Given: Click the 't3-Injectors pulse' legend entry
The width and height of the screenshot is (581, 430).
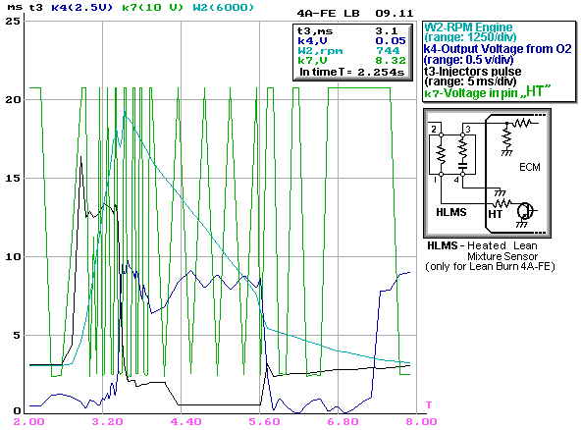Looking at the screenshot, I should [473, 71].
